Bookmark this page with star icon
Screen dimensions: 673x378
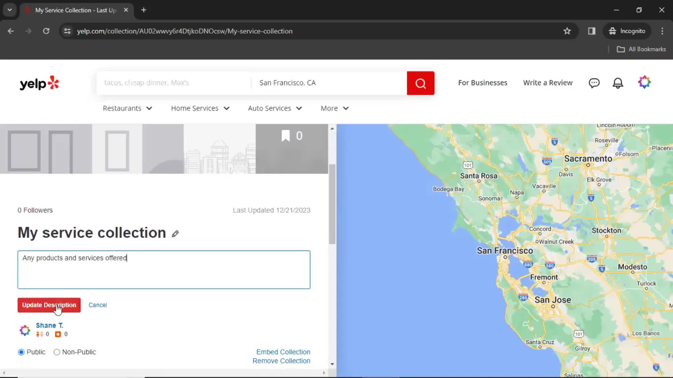567,31
